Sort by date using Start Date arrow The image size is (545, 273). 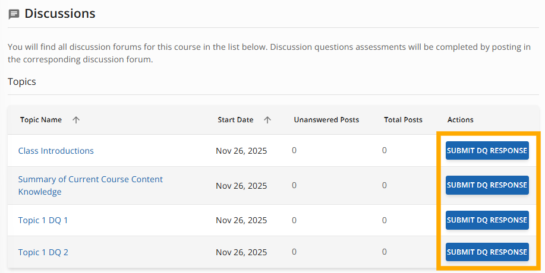267,120
